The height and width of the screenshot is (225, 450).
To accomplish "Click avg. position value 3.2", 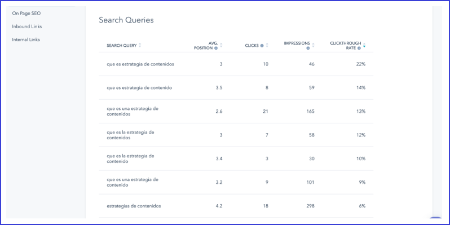I will (x=219, y=182).
